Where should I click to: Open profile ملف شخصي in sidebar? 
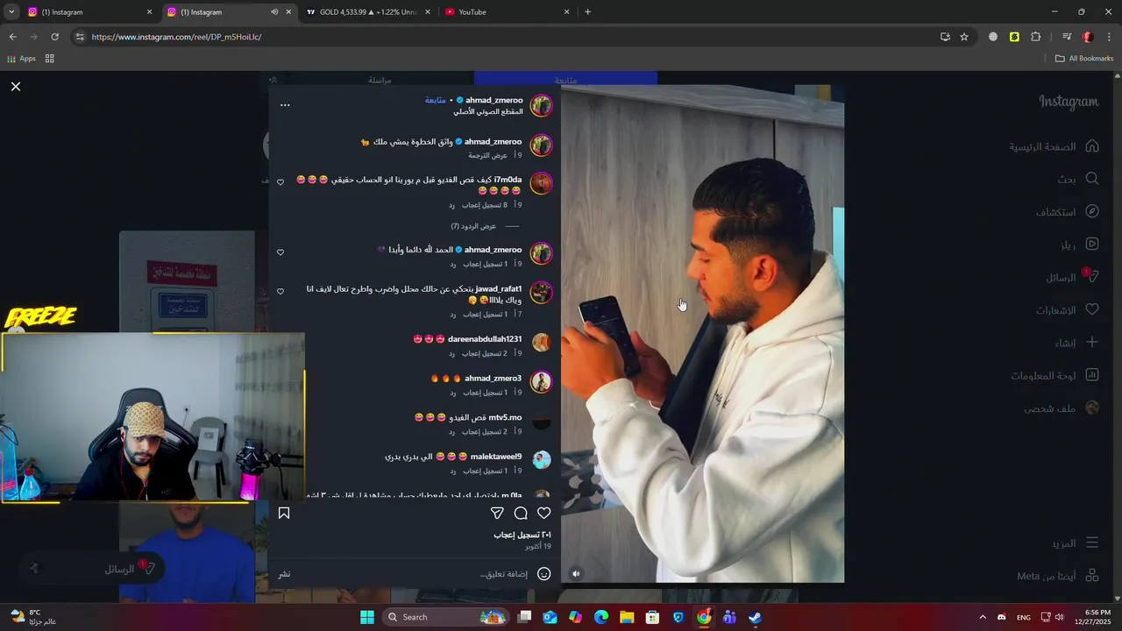click(1062, 408)
